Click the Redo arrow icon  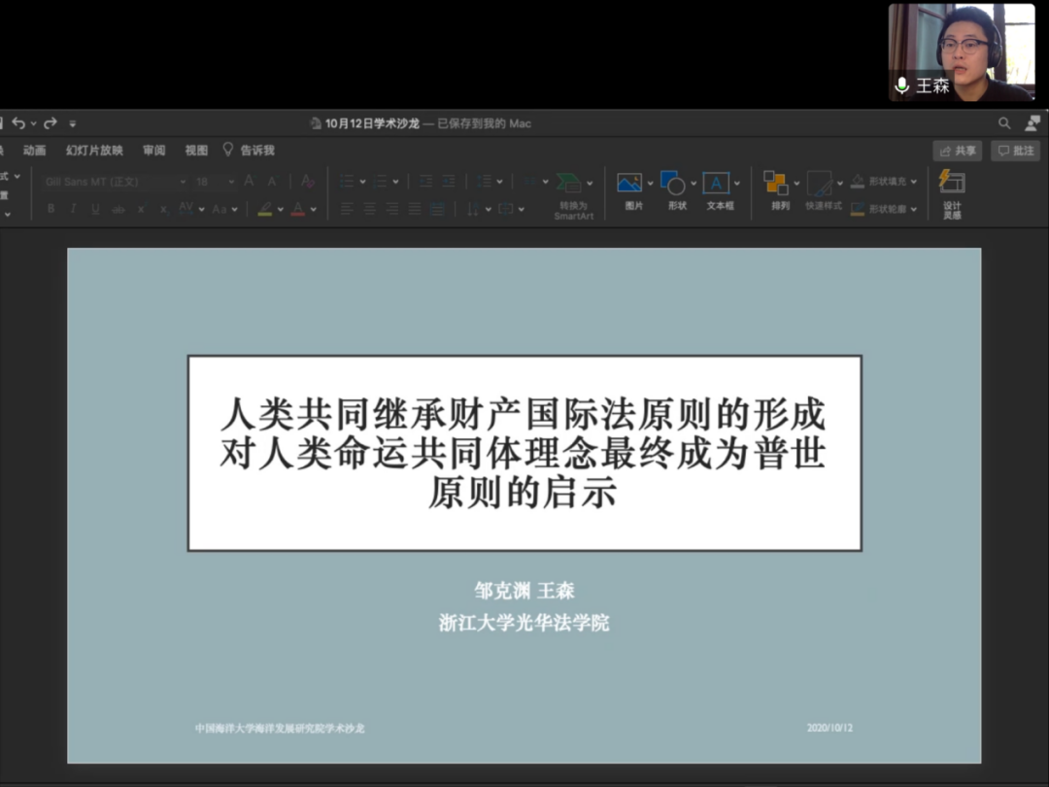(50, 123)
